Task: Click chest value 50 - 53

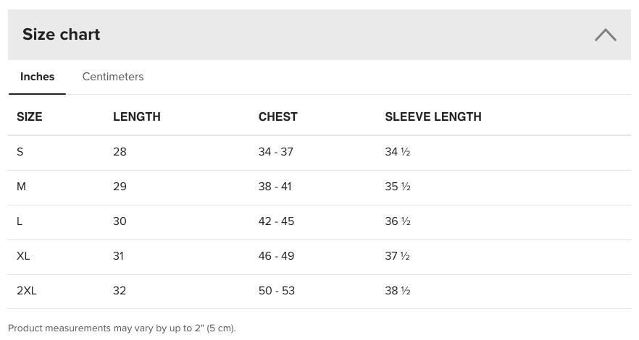Action: 277,291
